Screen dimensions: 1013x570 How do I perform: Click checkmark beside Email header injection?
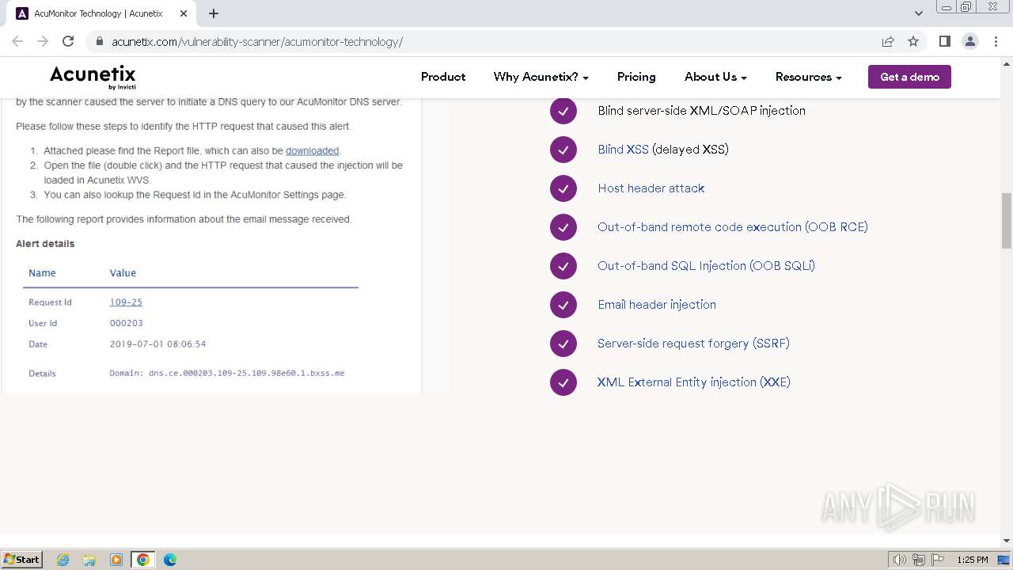click(563, 305)
